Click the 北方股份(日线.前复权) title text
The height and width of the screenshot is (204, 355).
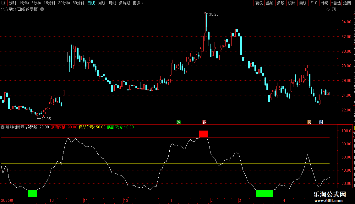(x=20, y=9)
